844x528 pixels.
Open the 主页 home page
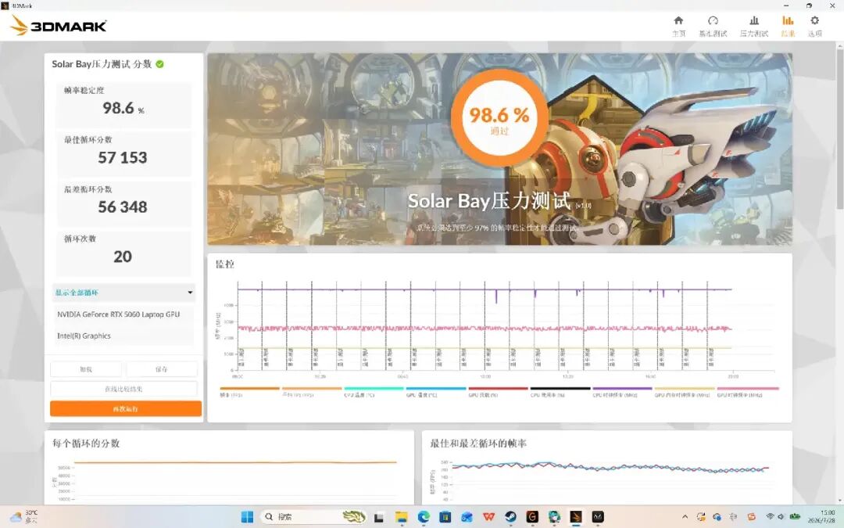click(x=679, y=26)
